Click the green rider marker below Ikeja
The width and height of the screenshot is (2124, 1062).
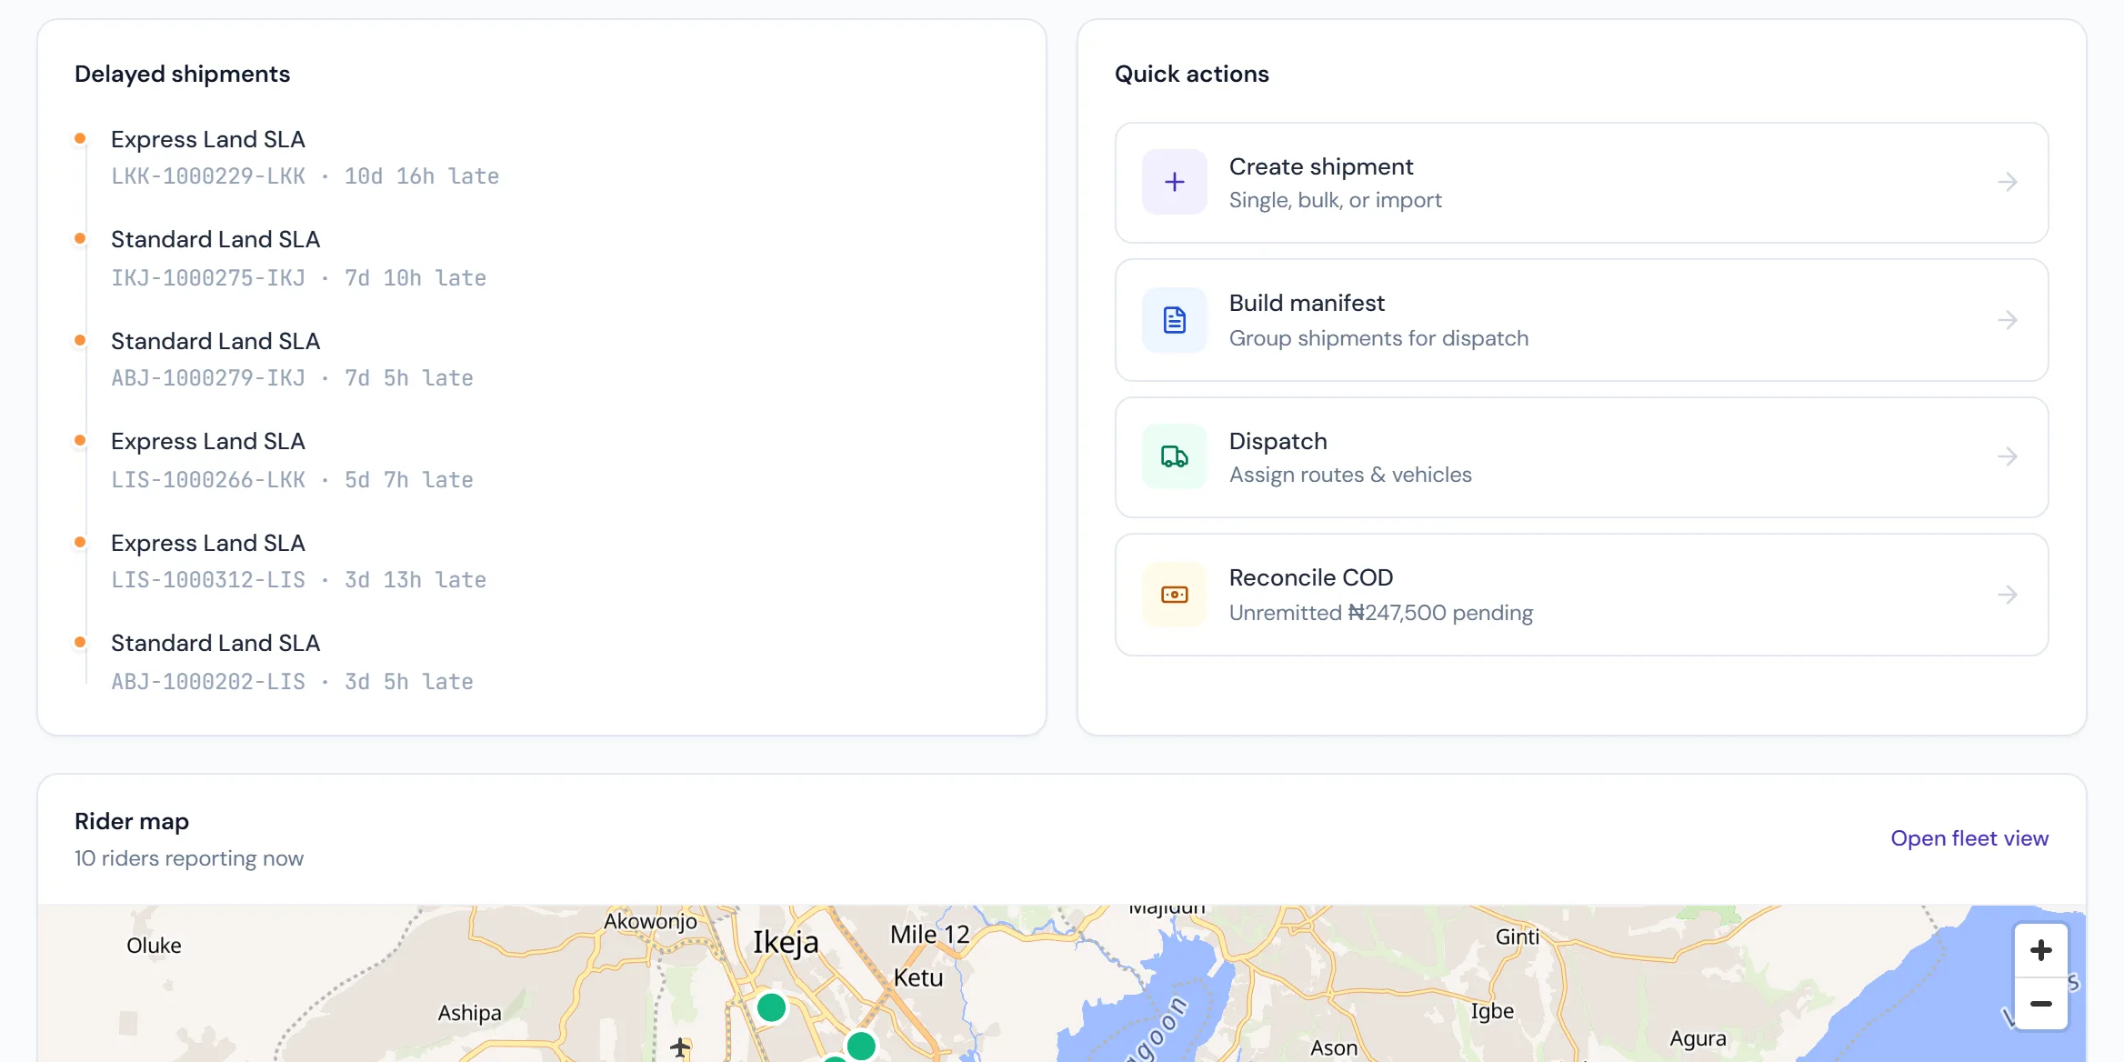click(x=771, y=1007)
